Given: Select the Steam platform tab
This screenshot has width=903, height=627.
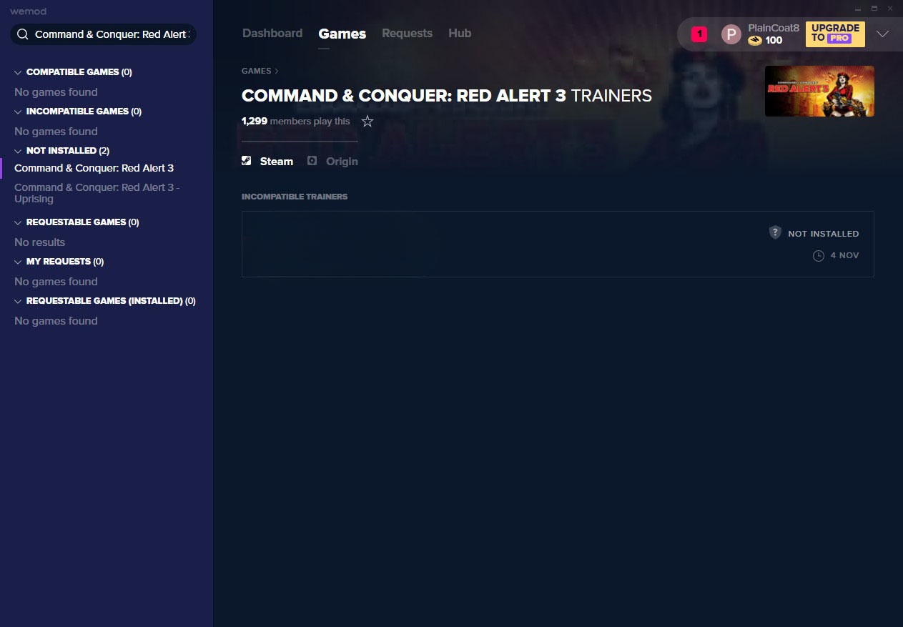Looking at the screenshot, I should tap(267, 162).
